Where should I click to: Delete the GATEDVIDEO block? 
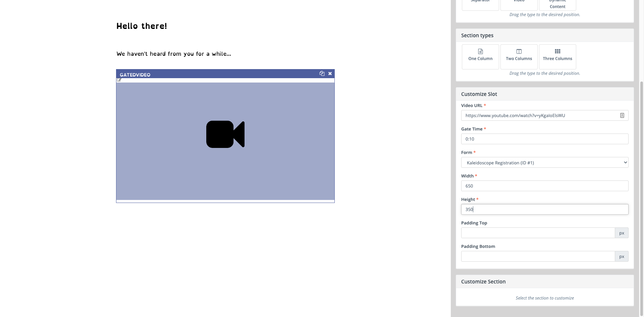pos(330,73)
